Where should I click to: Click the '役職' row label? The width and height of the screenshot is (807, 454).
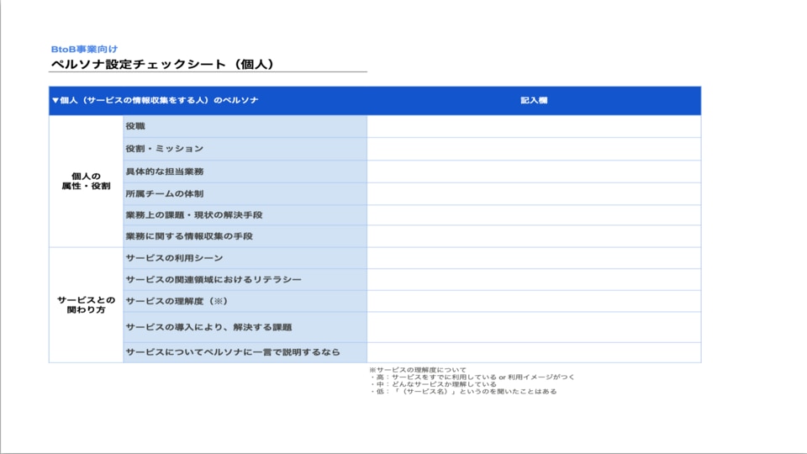pos(135,126)
